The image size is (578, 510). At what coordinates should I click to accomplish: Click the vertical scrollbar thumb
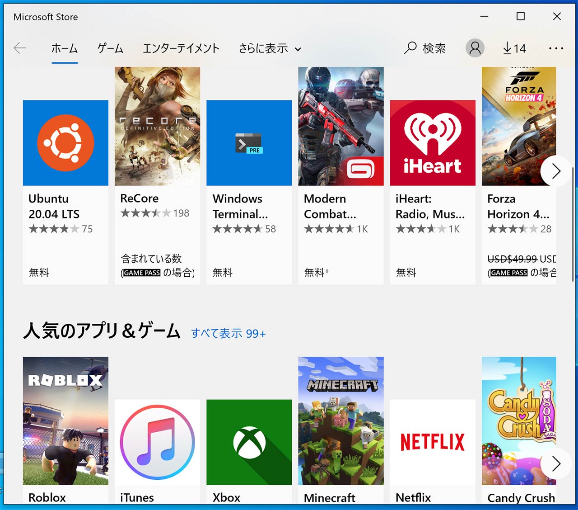(573, 224)
